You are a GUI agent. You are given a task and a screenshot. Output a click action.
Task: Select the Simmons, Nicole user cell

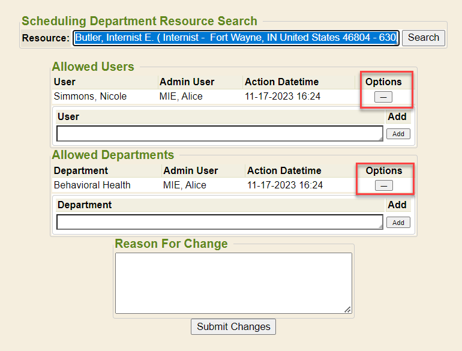pos(90,97)
